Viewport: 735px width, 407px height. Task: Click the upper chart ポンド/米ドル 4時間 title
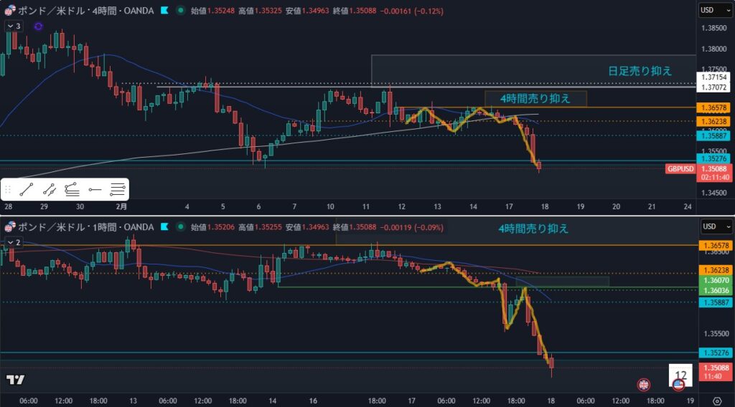pyautogui.click(x=79, y=11)
